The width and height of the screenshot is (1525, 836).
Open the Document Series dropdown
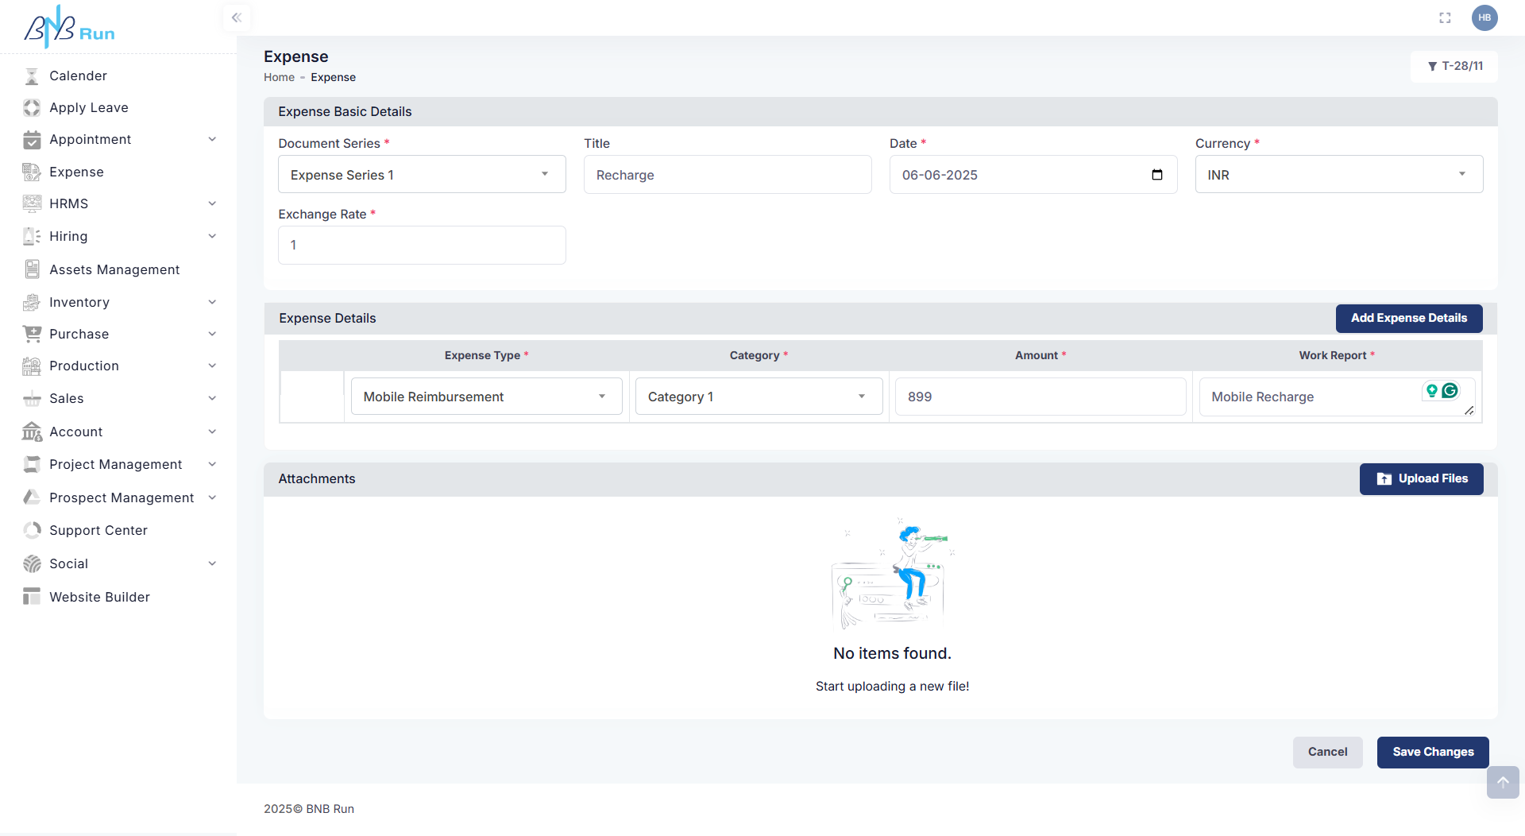(421, 175)
